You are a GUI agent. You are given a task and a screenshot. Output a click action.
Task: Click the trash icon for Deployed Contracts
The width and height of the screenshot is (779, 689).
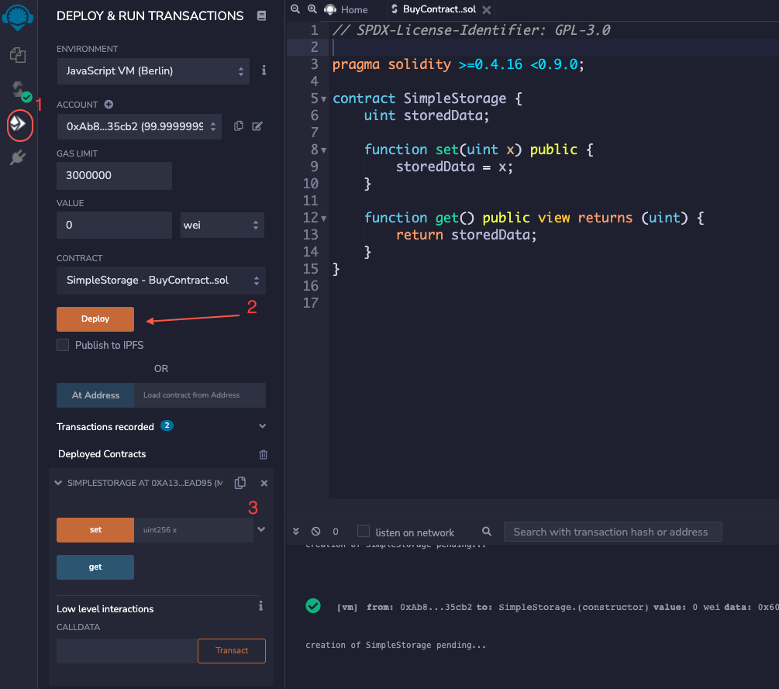(263, 454)
